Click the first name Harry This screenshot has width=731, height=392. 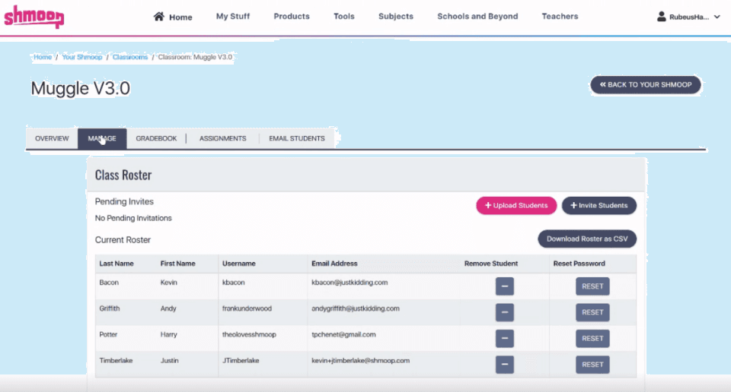169,335
